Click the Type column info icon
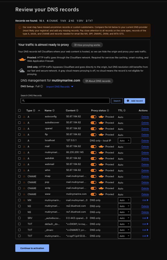 34,110
